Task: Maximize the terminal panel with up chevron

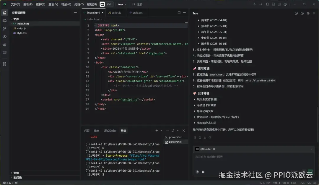Action: [x=178, y=130]
